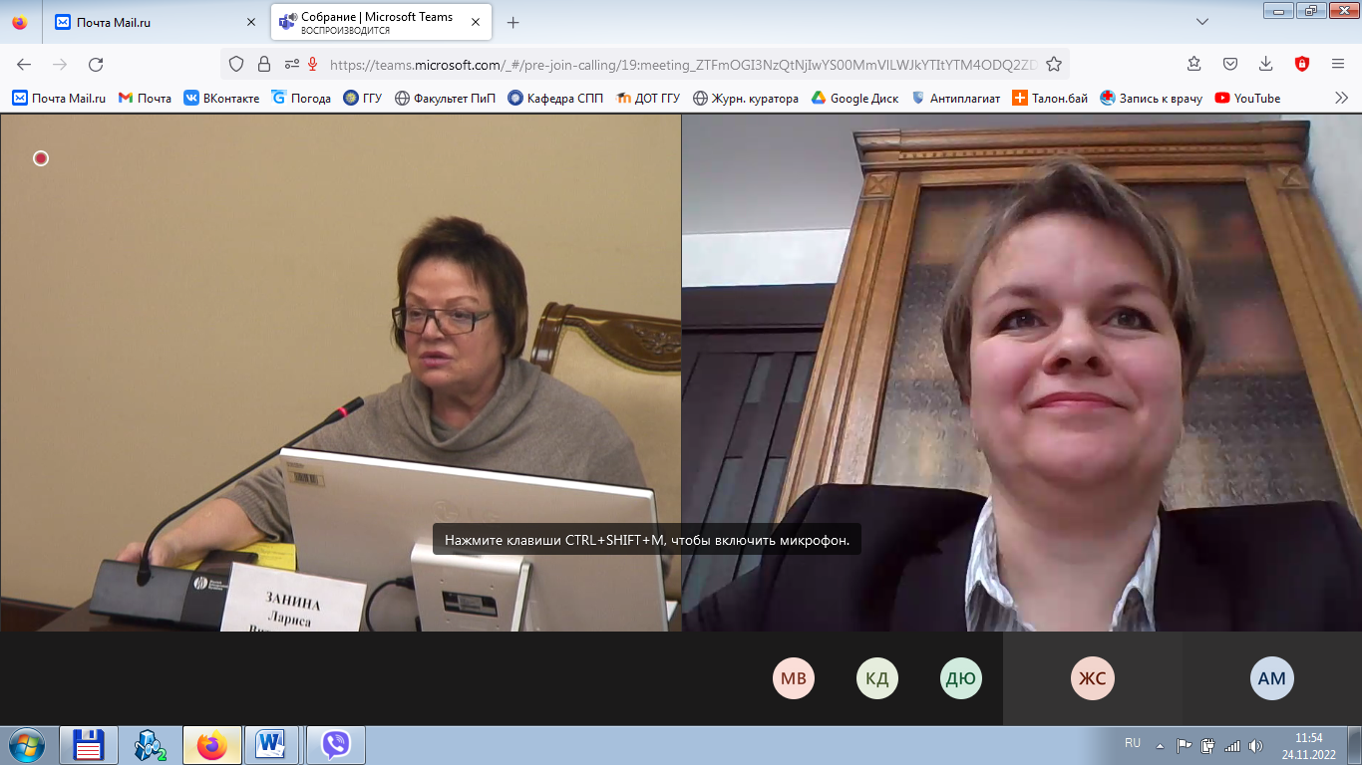
Task: Click the CTRL+SHIFT+M microphone hint tooltip
Action: click(x=647, y=540)
